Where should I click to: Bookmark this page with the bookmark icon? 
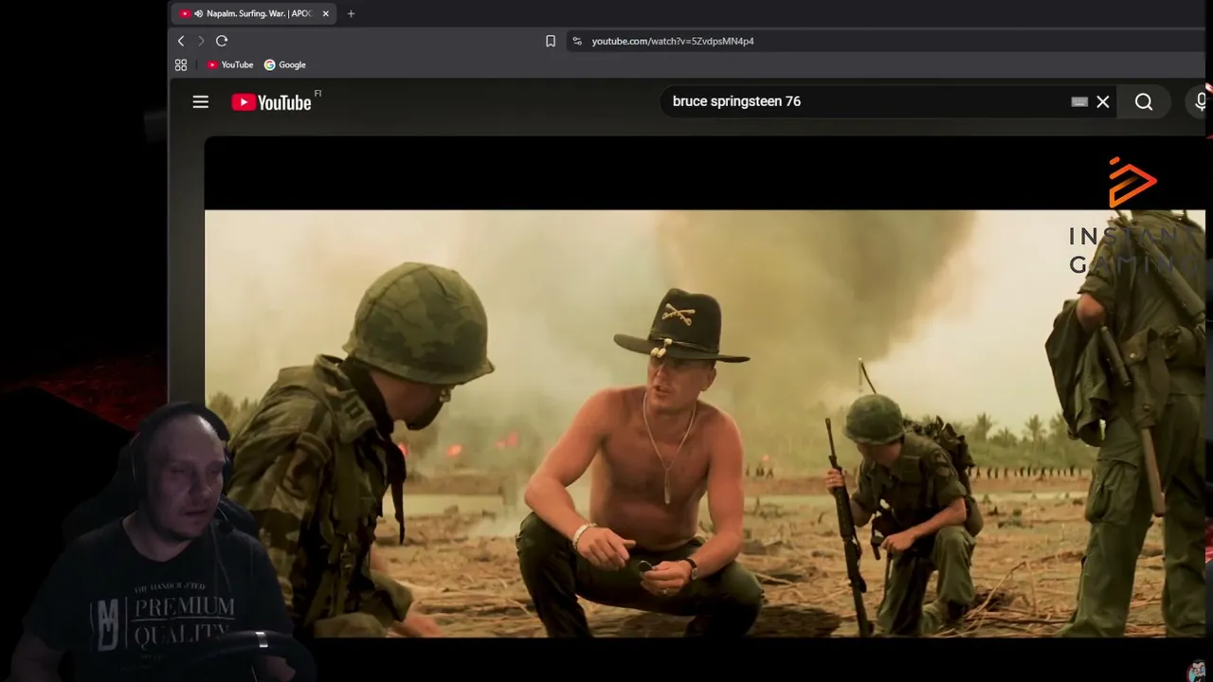click(x=551, y=41)
